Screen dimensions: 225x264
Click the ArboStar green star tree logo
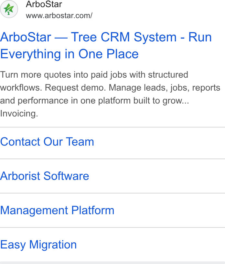coord(9,9)
